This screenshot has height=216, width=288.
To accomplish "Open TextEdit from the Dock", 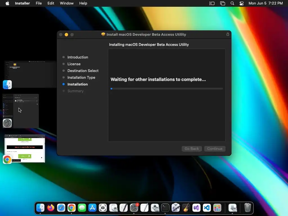I will (x=144, y=208).
